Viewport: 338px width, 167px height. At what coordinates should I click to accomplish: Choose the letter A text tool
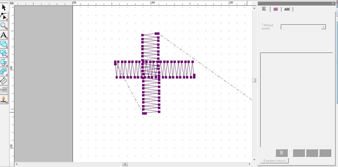pos(4,35)
